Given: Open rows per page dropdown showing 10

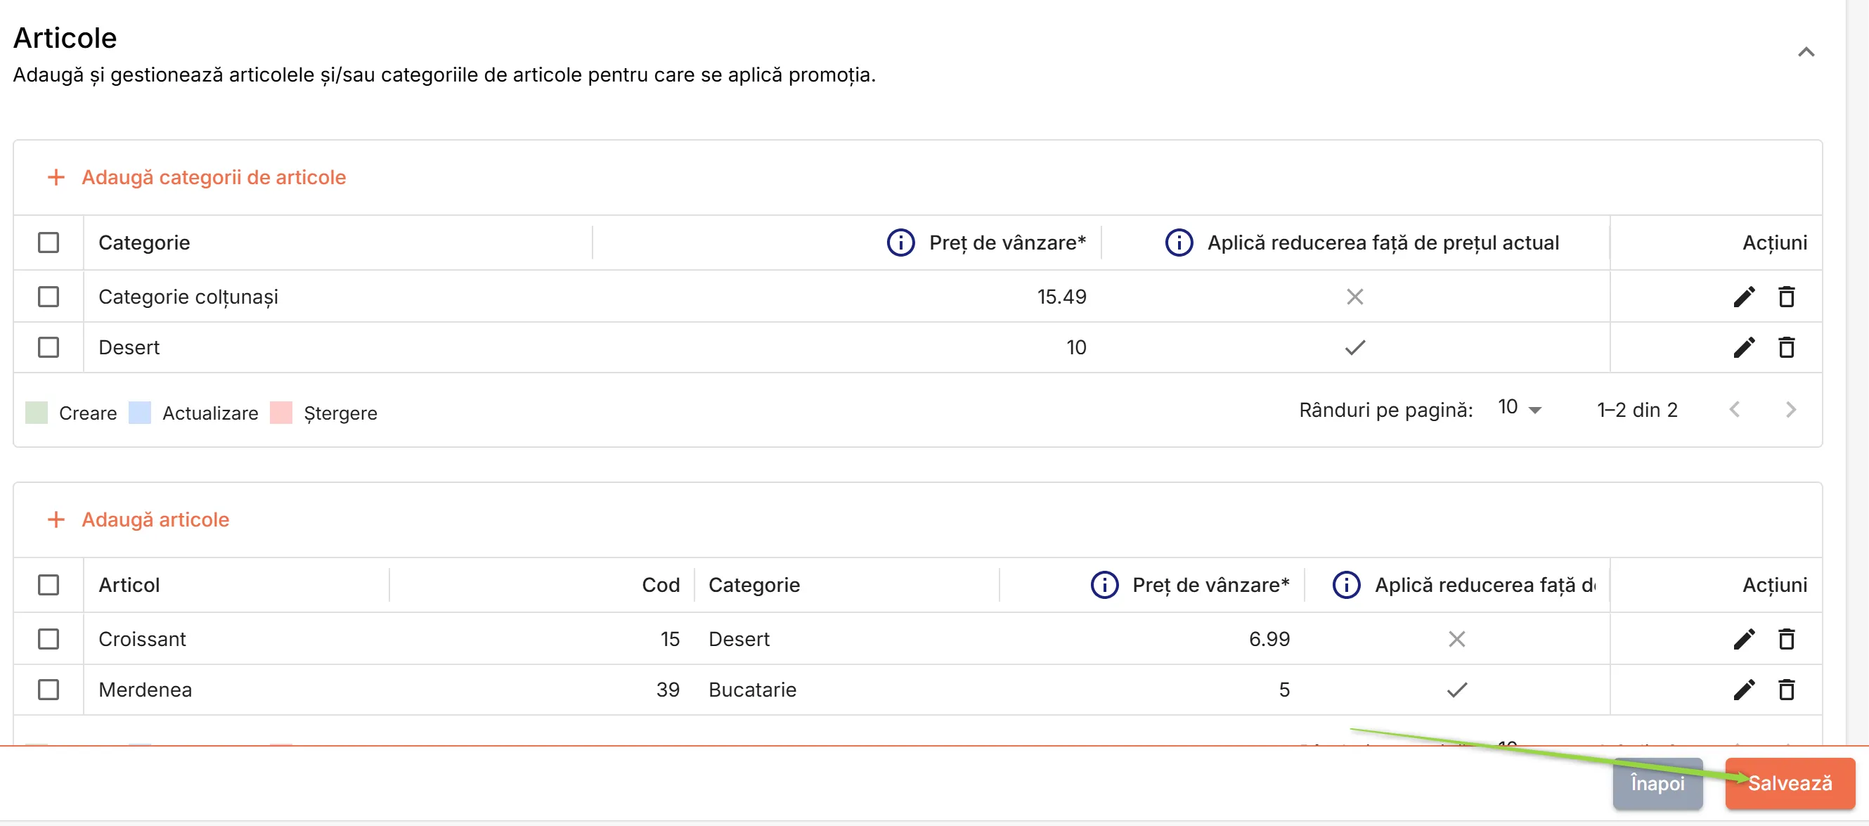Looking at the screenshot, I should pyautogui.click(x=1519, y=408).
